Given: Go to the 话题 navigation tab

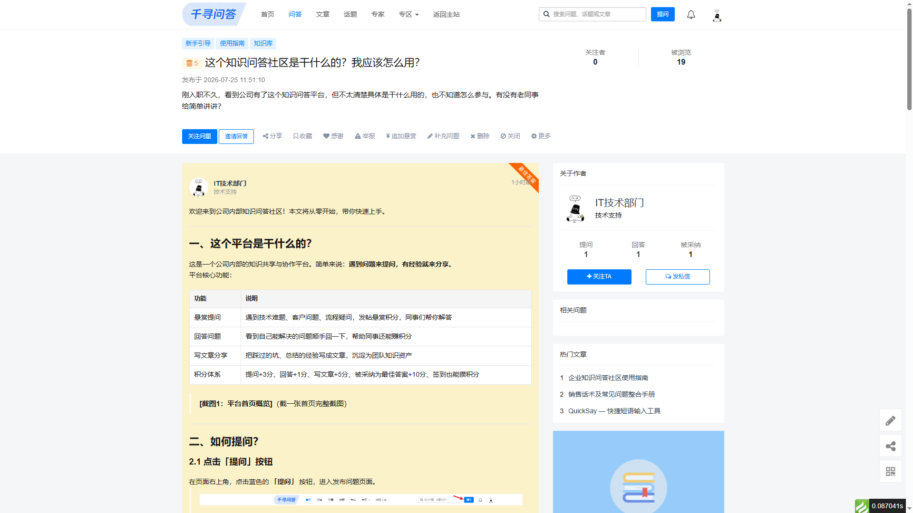Looking at the screenshot, I should [350, 15].
